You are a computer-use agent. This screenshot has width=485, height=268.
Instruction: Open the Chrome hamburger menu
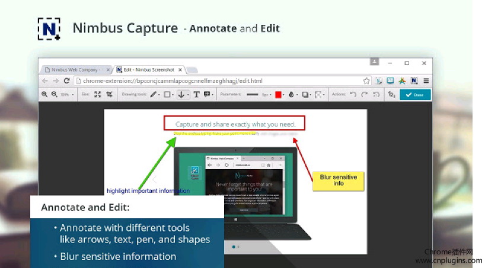[x=426, y=81]
